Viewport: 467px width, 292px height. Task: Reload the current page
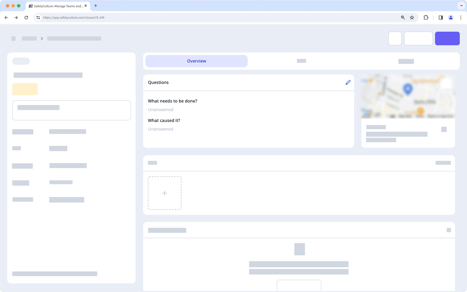coord(26,17)
